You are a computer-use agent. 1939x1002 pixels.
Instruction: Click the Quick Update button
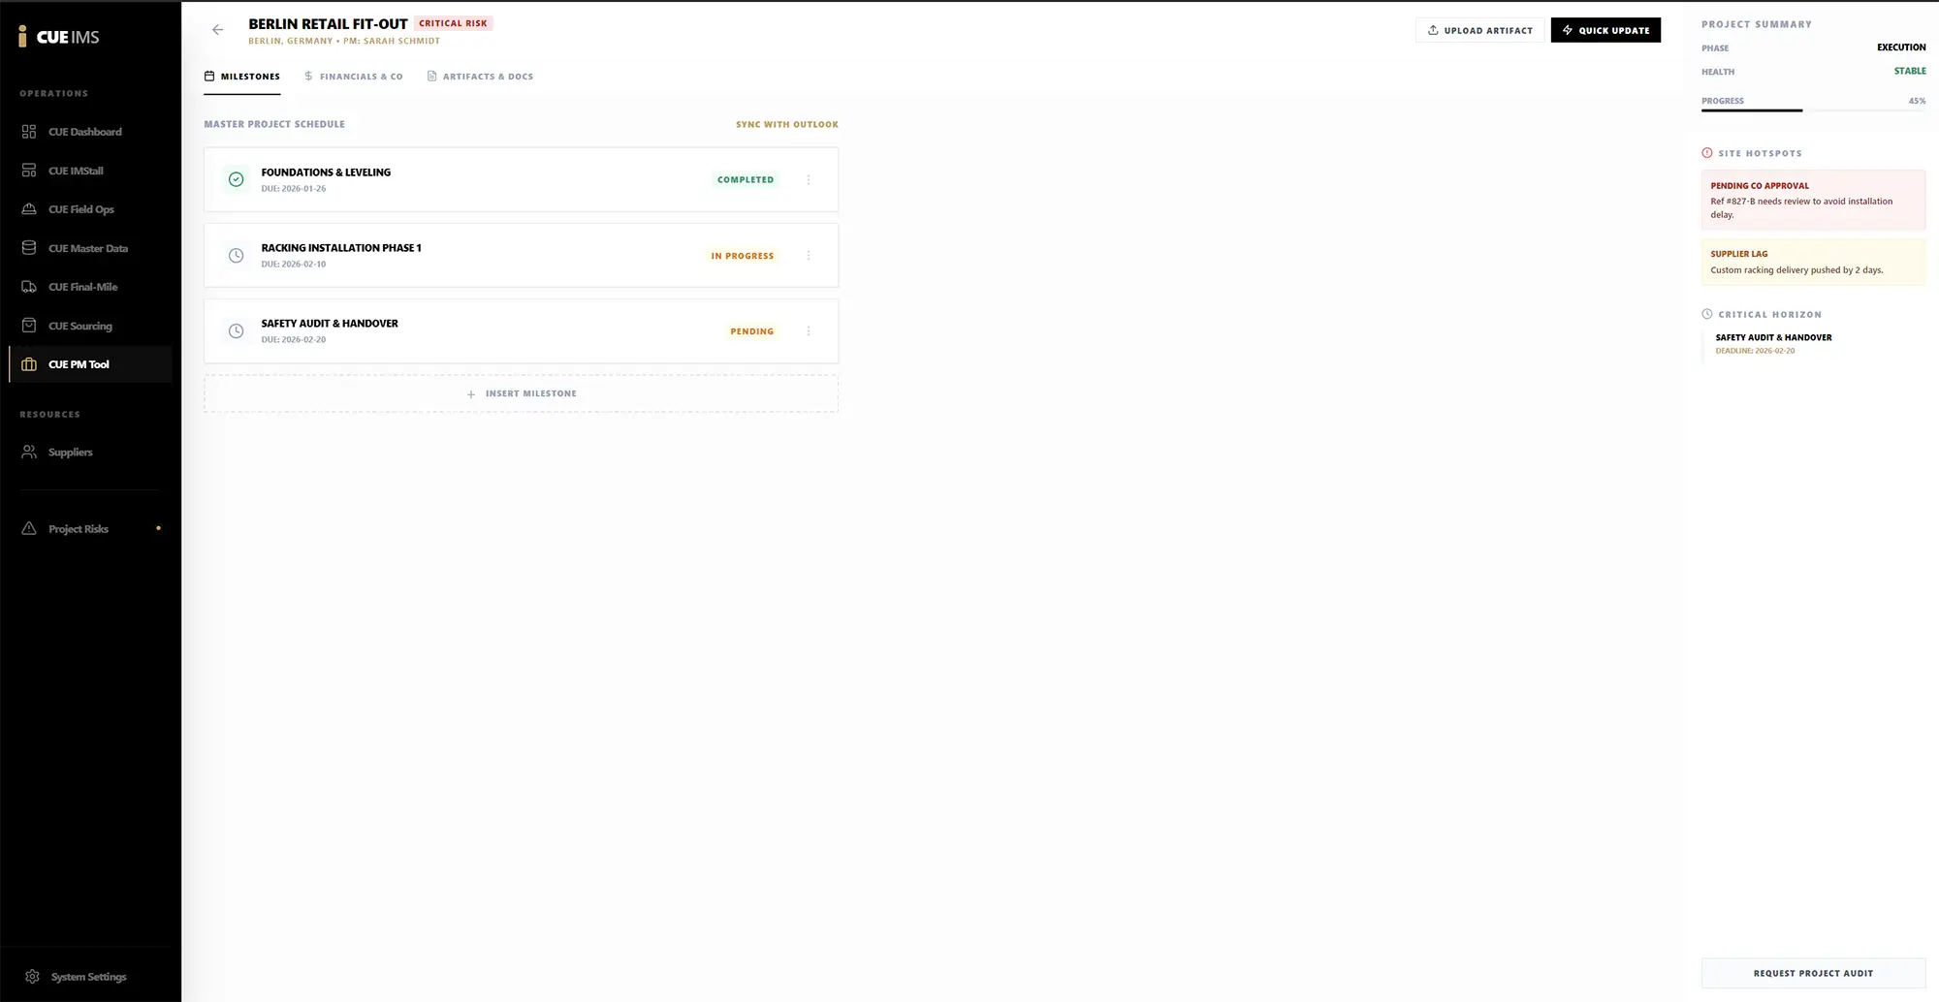[x=1605, y=30]
